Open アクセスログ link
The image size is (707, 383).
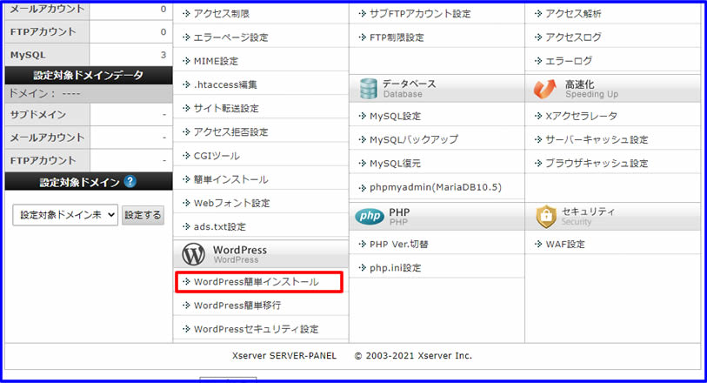point(574,37)
